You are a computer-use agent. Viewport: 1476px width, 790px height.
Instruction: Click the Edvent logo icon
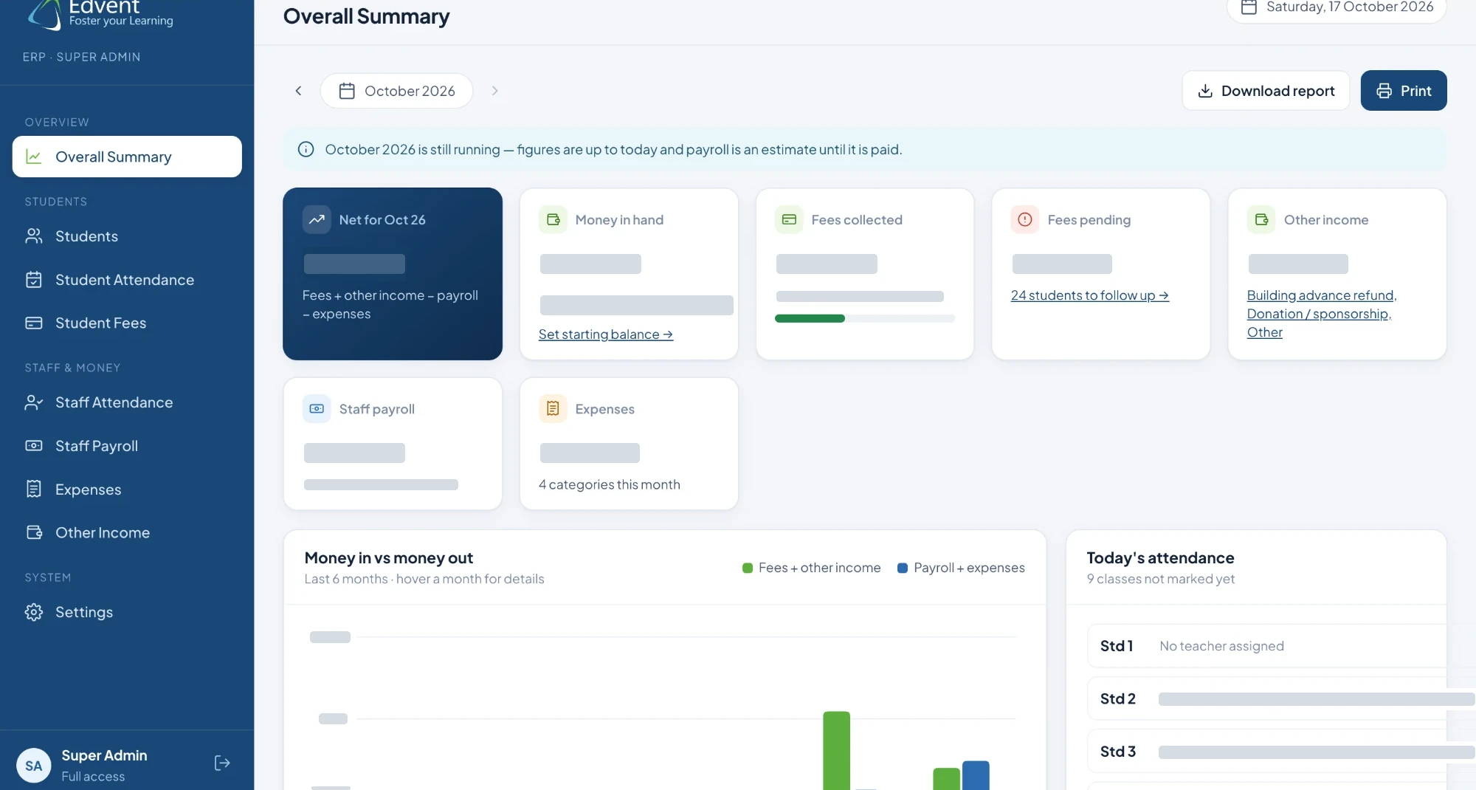pyautogui.click(x=44, y=13)
